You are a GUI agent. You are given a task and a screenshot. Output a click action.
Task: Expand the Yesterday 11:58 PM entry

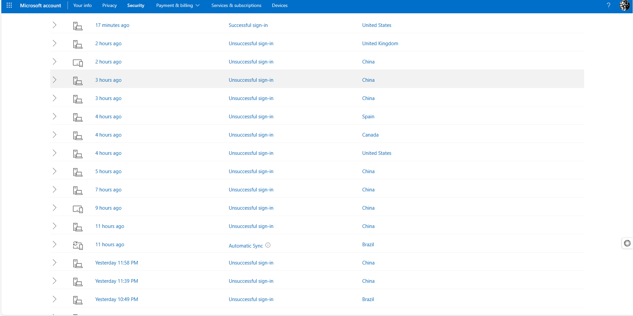[x=55, y=263]
